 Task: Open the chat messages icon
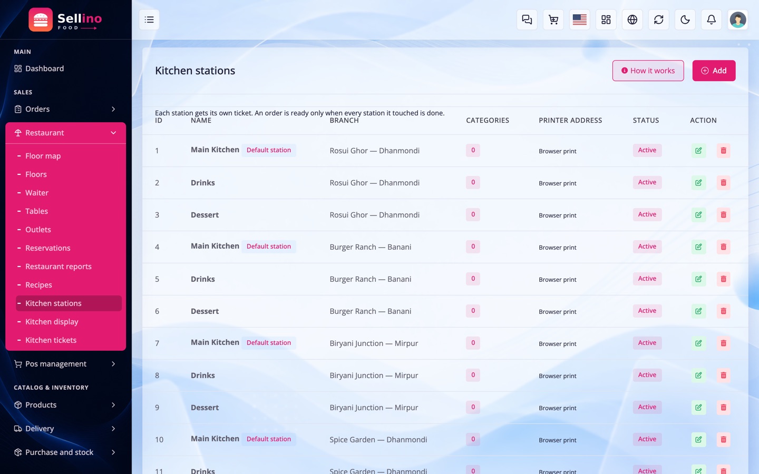pos(527,19)
